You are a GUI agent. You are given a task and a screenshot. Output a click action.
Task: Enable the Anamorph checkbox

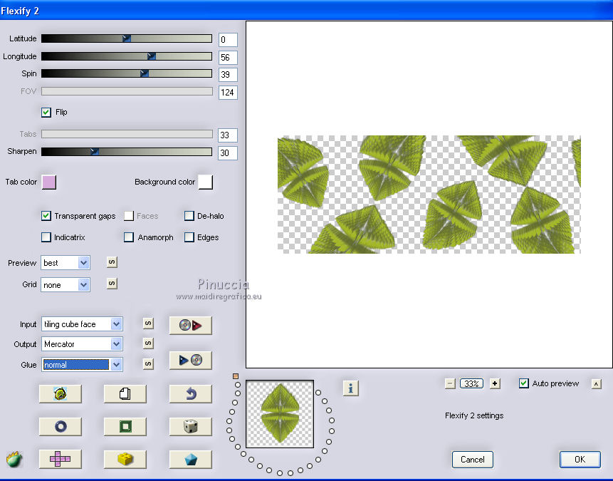point(129,237)
